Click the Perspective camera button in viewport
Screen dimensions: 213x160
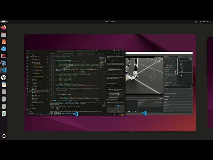point(159,57)
